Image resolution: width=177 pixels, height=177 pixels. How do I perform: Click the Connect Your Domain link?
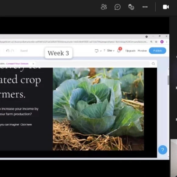(x=17, y=64)
